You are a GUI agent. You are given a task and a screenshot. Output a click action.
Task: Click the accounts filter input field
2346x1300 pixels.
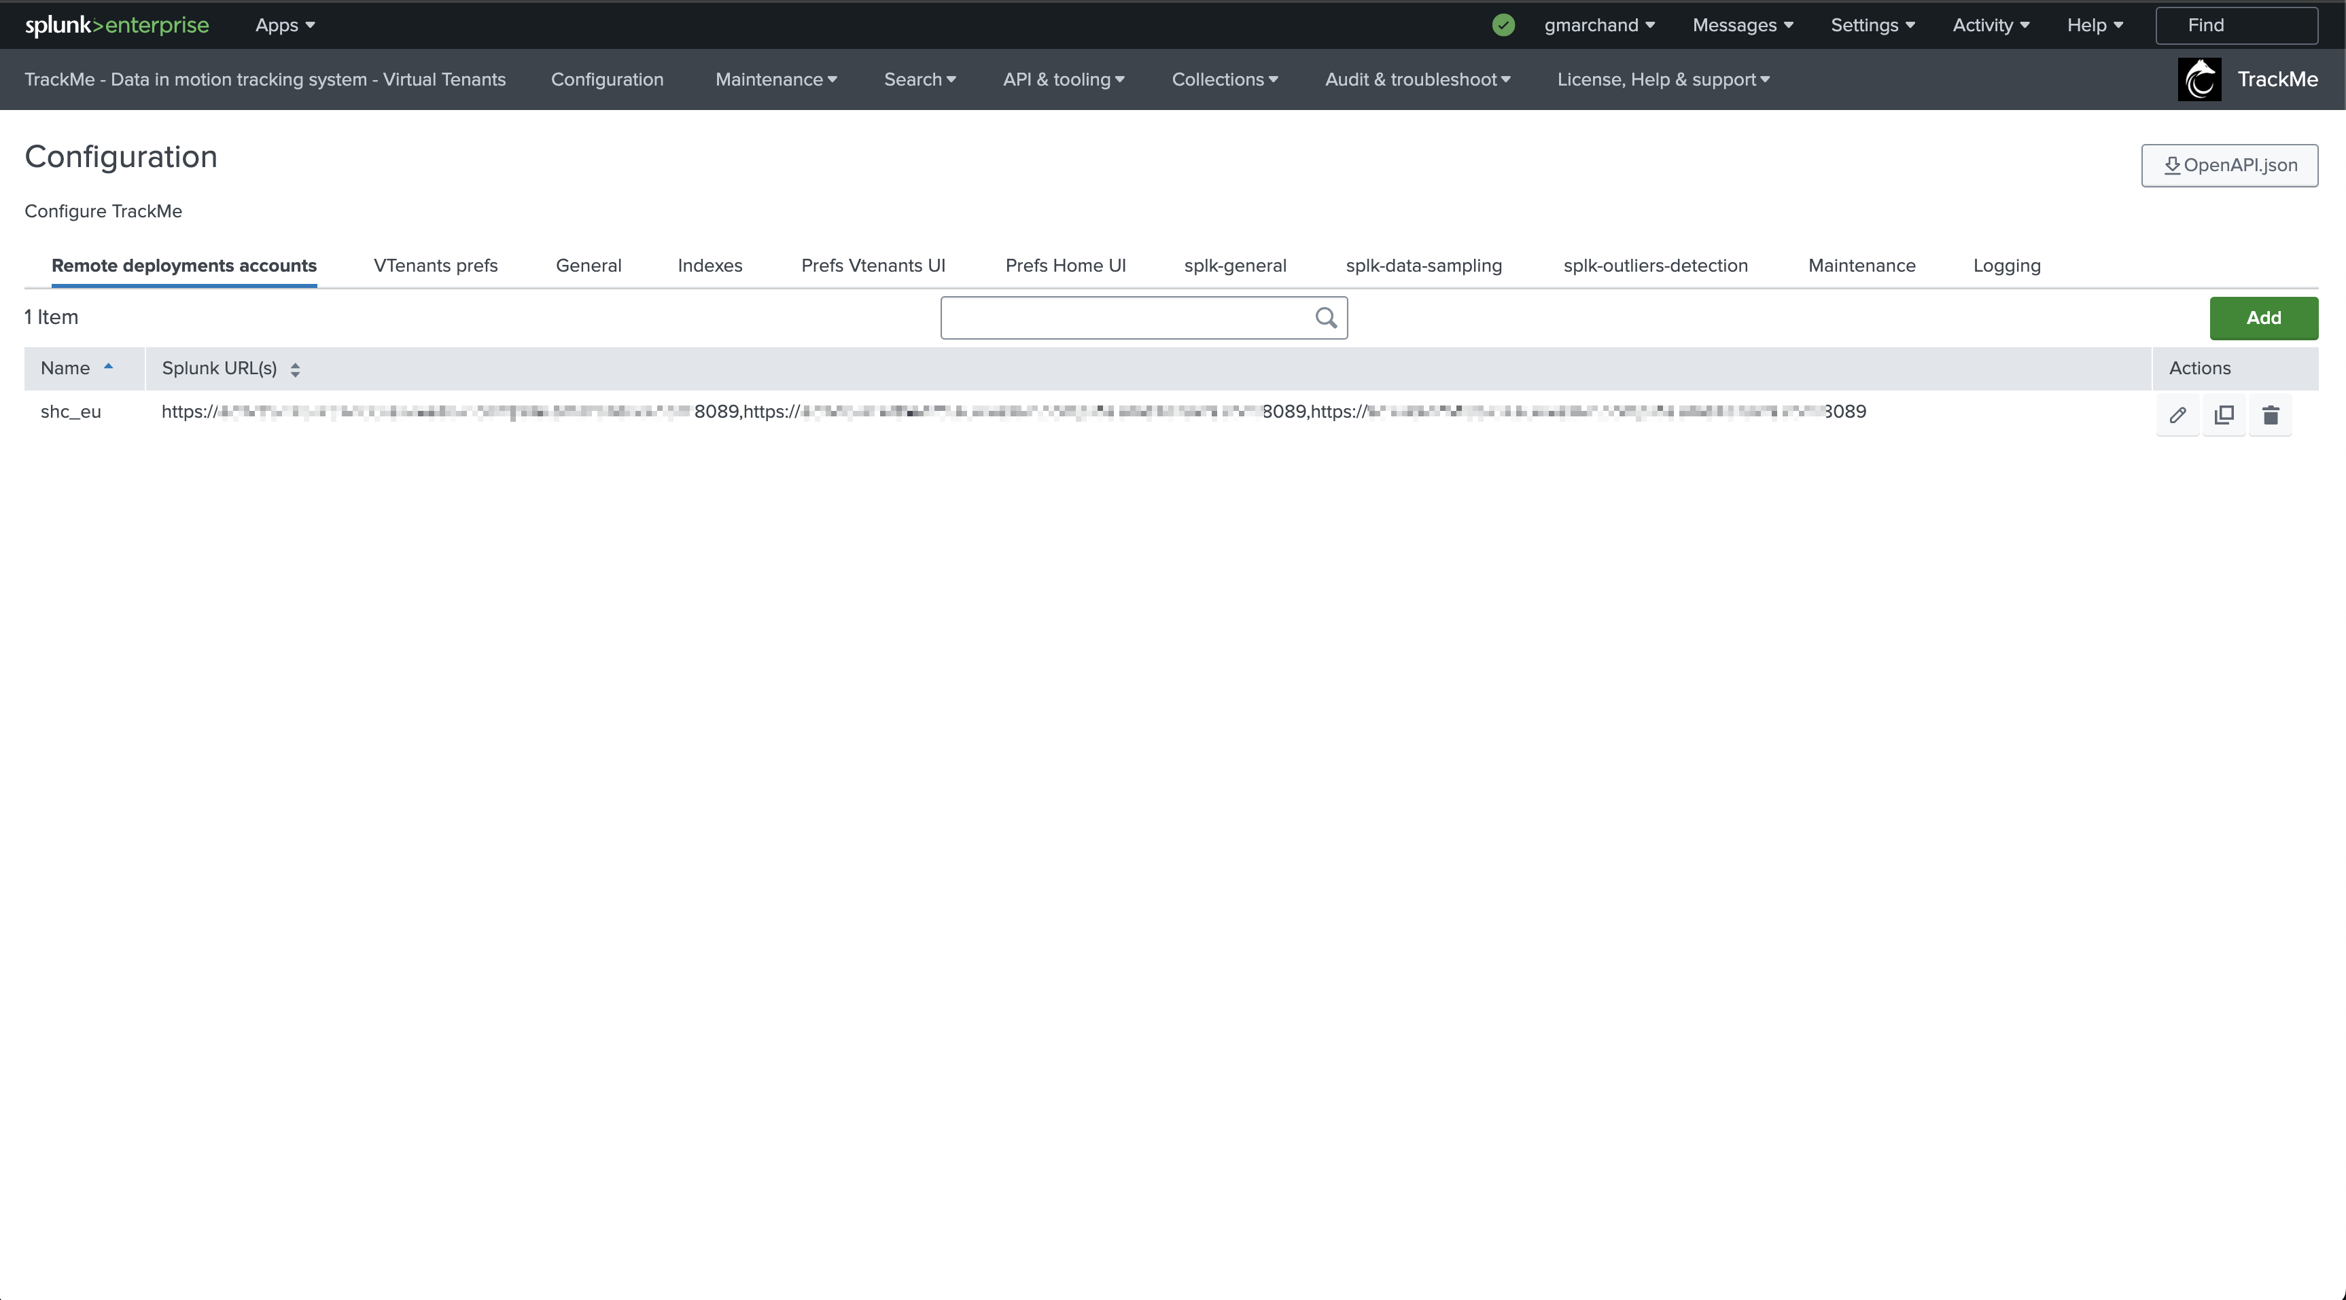(x=1125, y=318)
